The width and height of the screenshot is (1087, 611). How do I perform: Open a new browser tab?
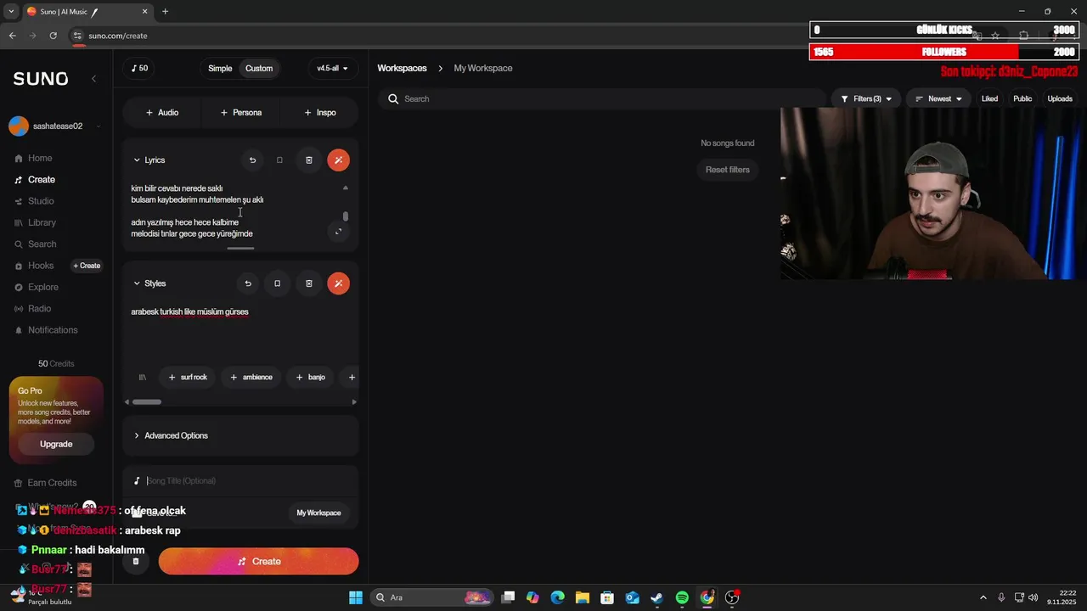[165, 11]
